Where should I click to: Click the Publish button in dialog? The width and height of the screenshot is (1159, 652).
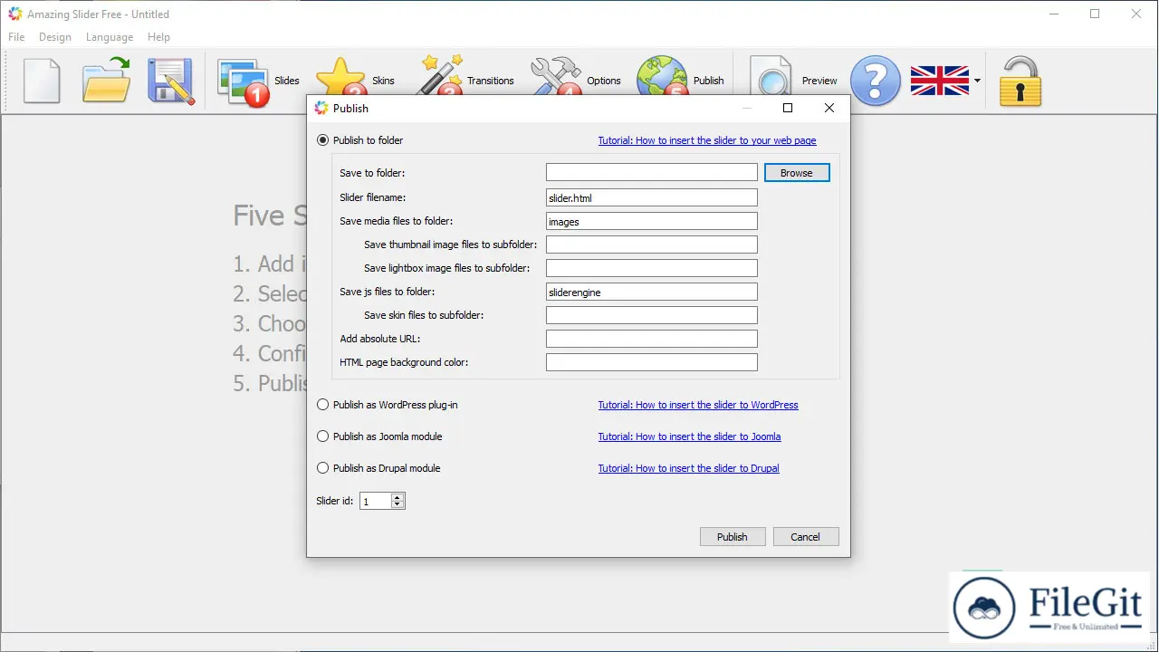point(733,537)
